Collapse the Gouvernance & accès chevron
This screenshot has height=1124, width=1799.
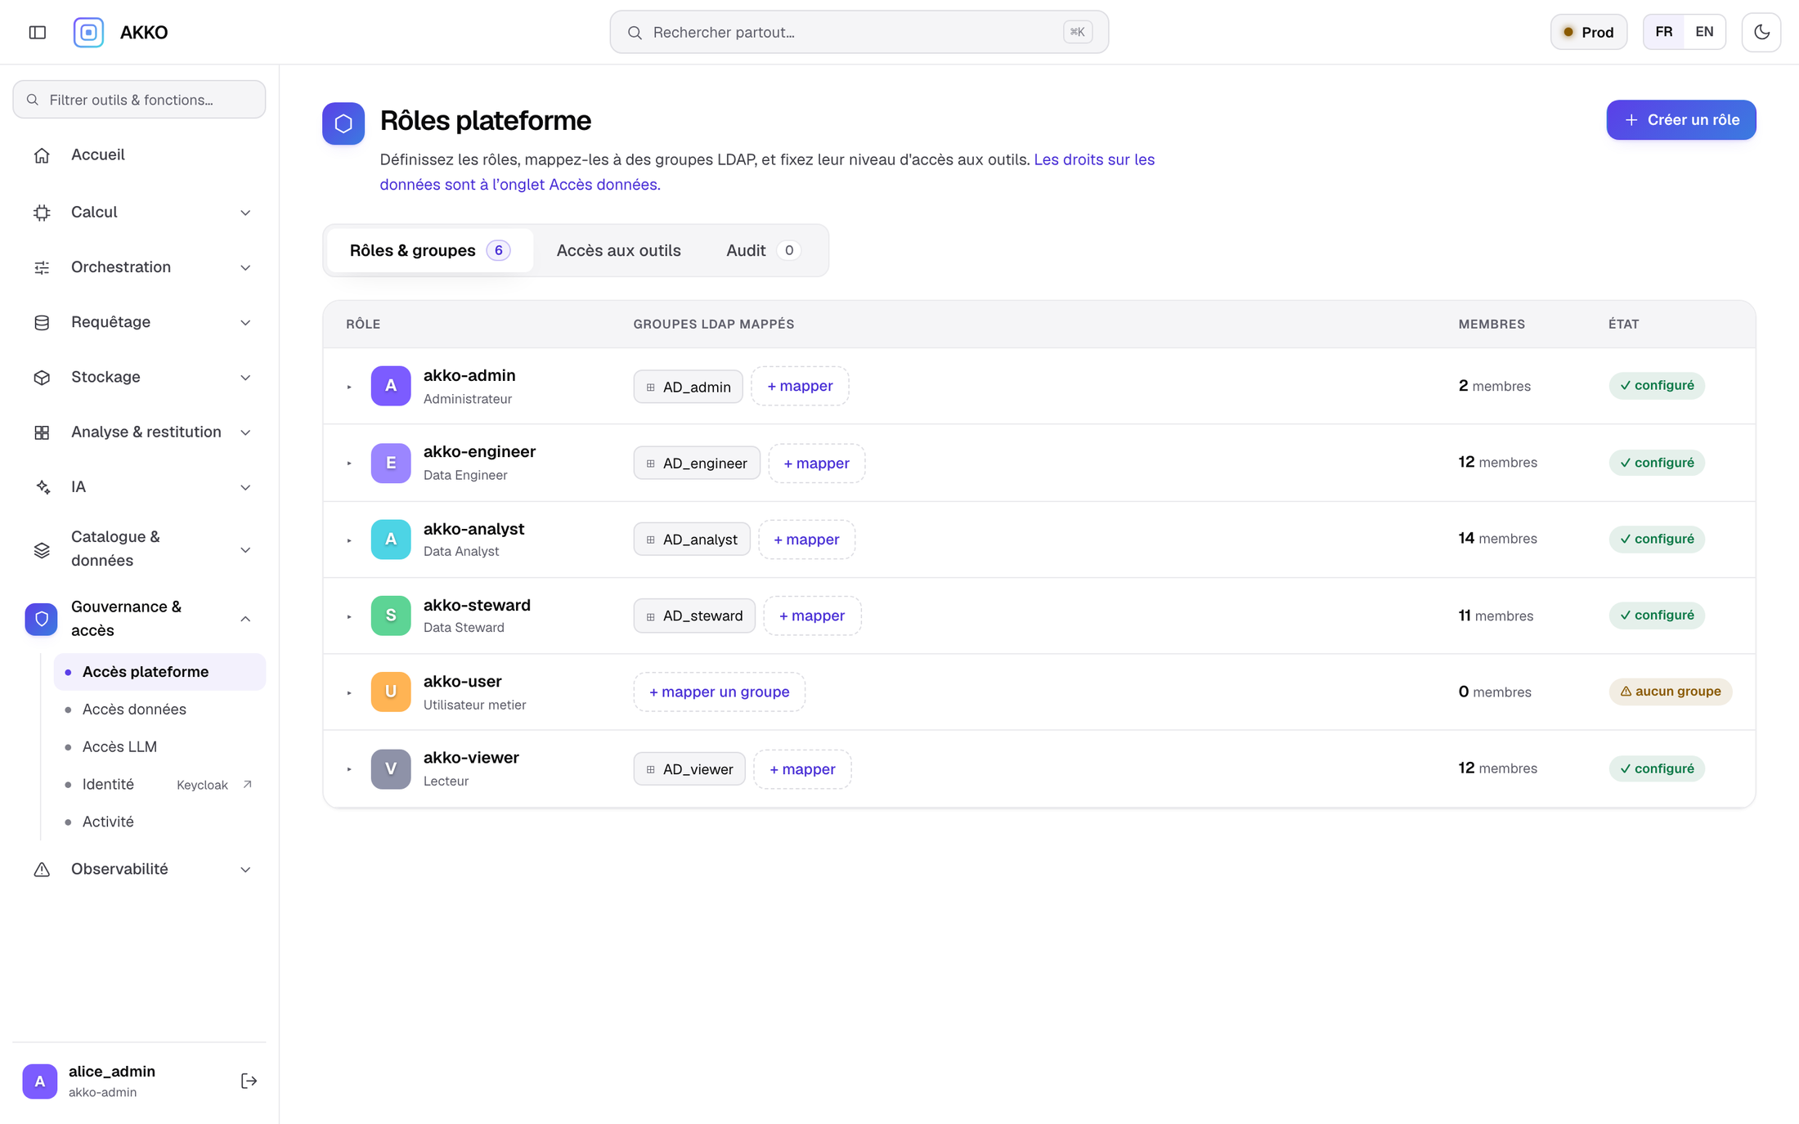(245, 619)
